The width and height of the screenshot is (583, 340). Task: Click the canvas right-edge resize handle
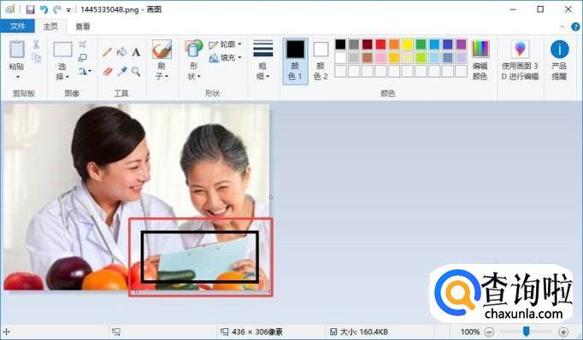271,197
